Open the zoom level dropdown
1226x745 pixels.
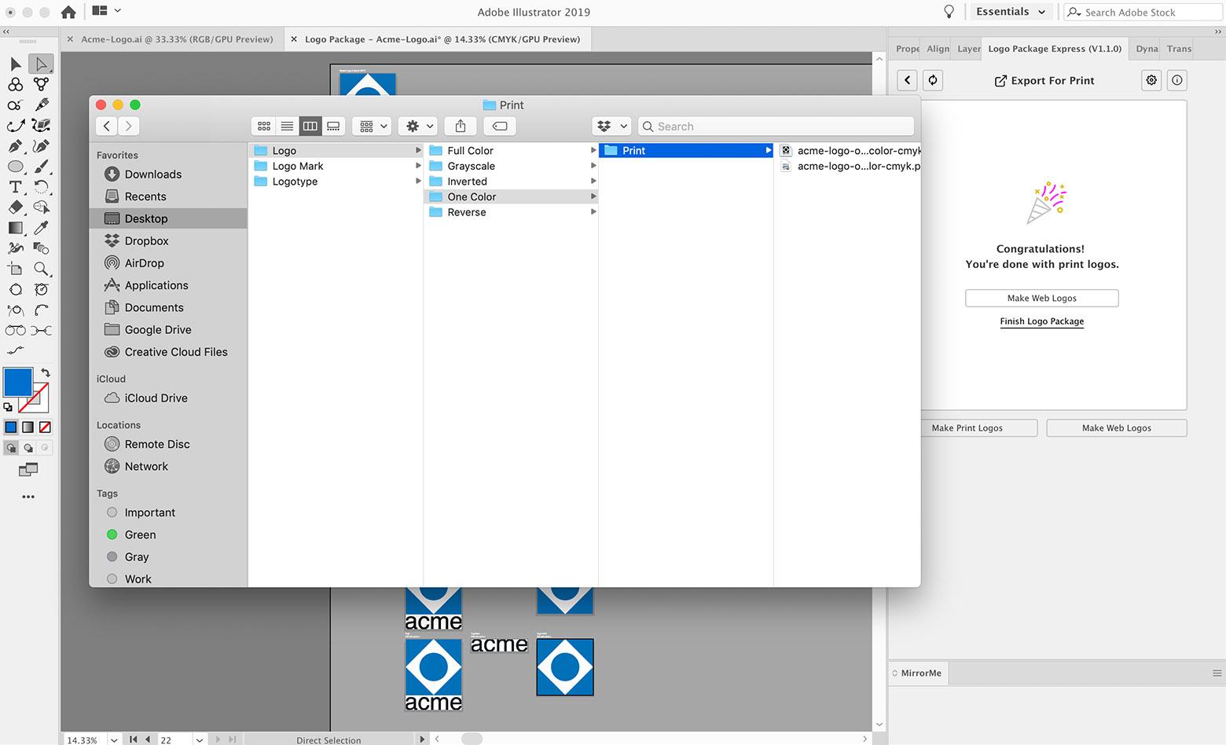(114, 739)
